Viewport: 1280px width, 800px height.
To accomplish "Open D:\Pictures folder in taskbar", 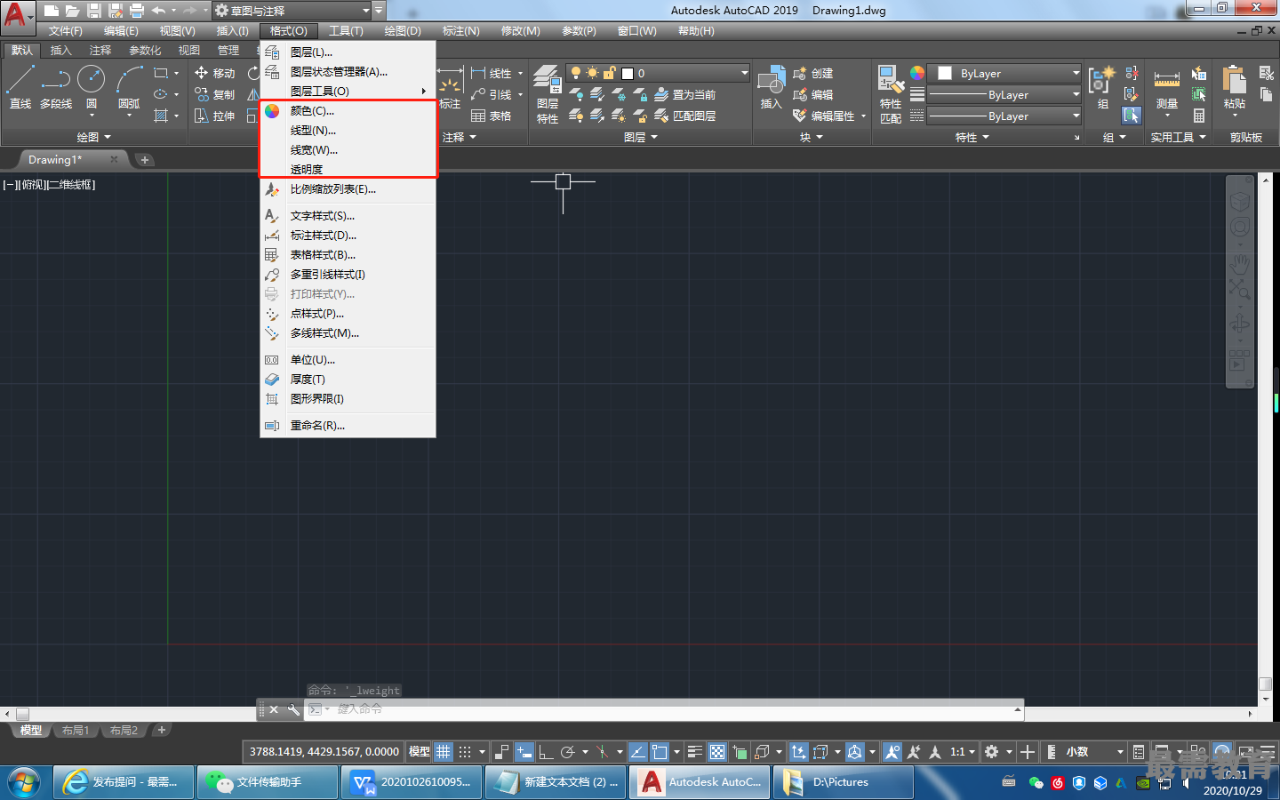I will coord(843,782).
